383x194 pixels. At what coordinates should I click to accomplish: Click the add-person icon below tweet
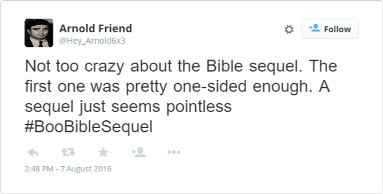pyautogui.click(x=139, y=152)
